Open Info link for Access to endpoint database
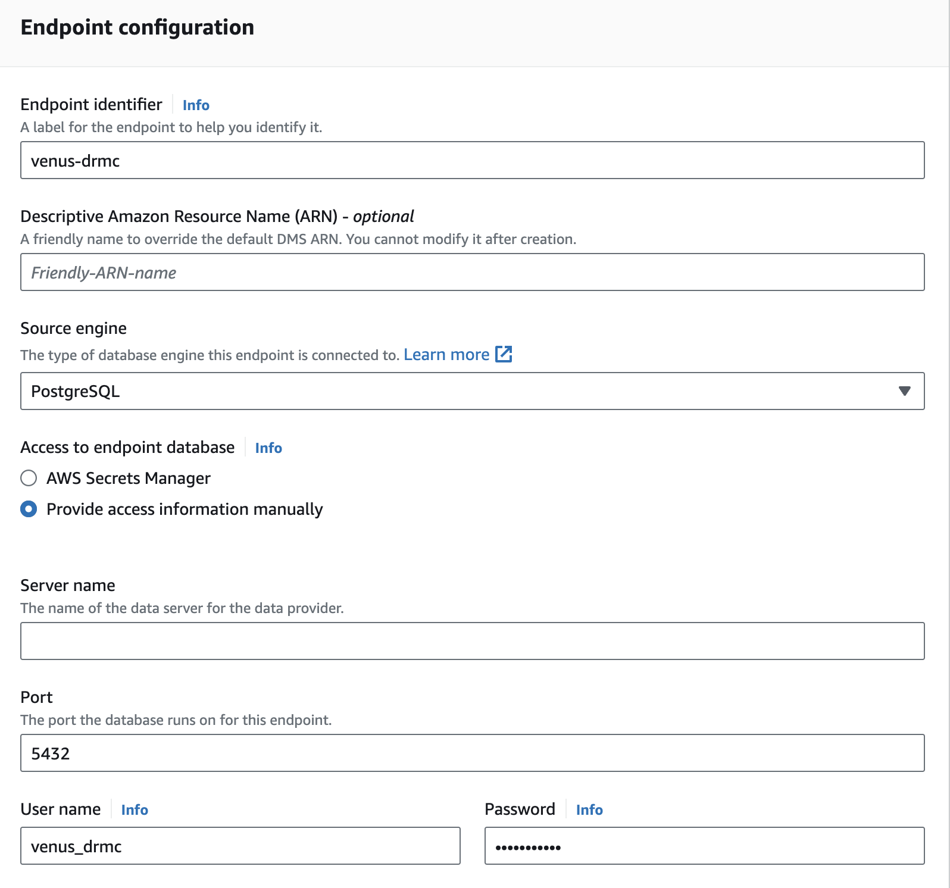The width and height of the screenshot is (950, 888). [268, 448]
